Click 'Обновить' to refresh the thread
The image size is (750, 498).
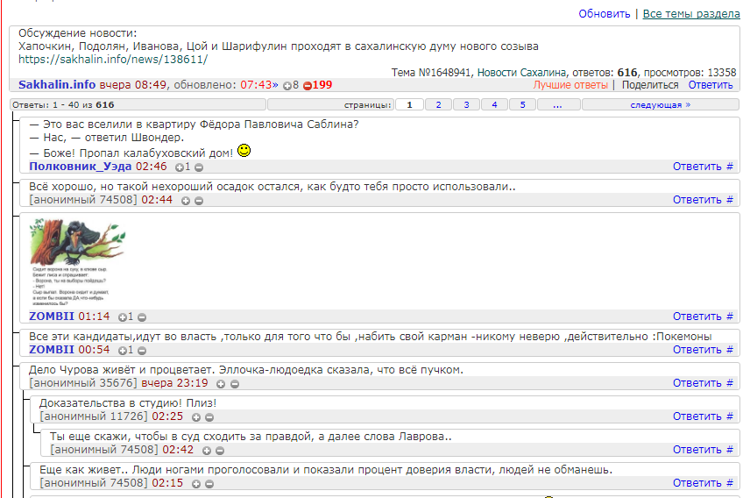[x=604, y=14]
